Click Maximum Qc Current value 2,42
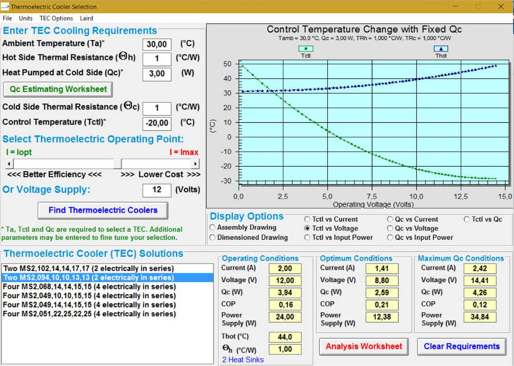This screenshot has width=514, height=366. (480, 268)
